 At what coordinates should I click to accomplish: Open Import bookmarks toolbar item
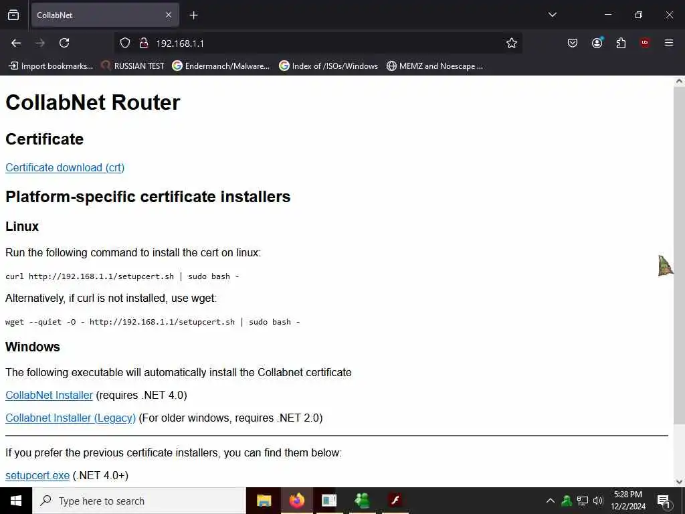(x=51, y=66)
